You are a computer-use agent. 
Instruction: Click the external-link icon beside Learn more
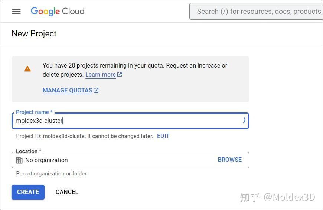120,75
